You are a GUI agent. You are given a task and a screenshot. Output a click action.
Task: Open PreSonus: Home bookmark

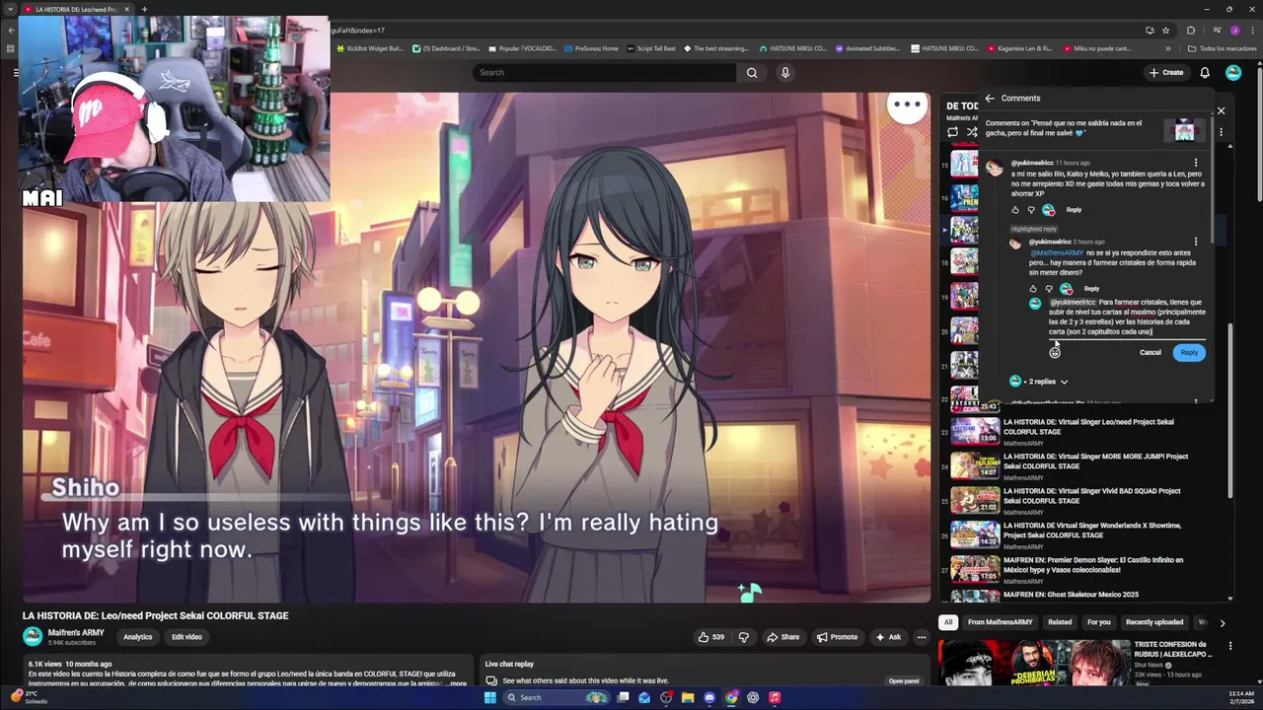pyautogui.click(x=591, y=48)
